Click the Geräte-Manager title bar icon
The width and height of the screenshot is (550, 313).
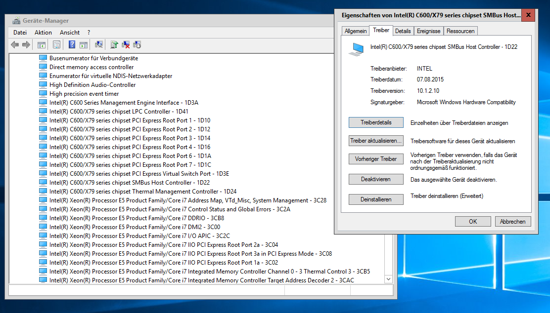pos(16,20)
